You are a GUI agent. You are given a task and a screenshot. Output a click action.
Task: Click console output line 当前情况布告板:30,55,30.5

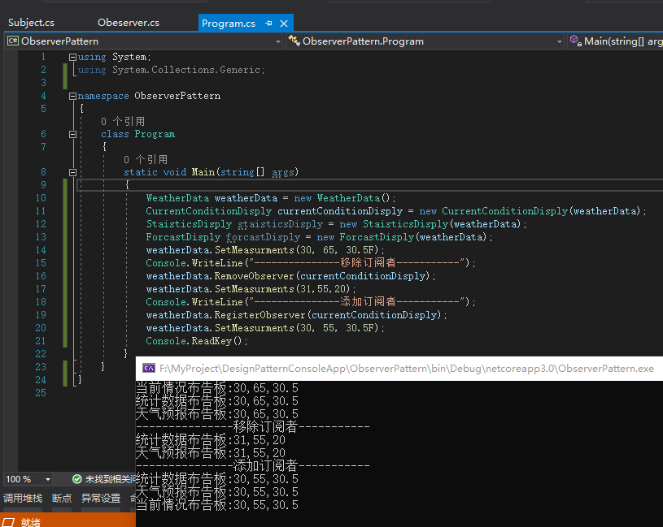[217, 505]
